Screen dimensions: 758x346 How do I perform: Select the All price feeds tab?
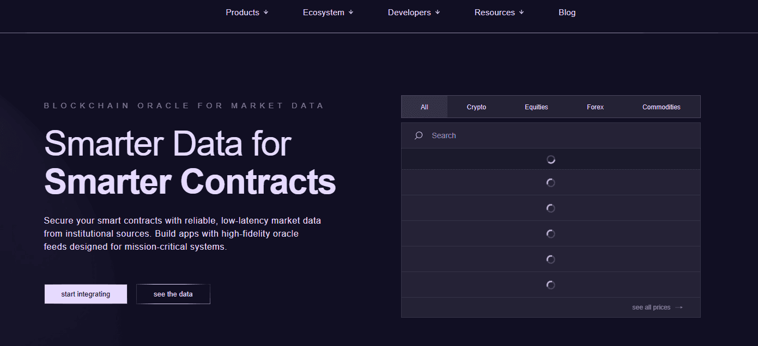pyautogui.click(x=425, y=107)
